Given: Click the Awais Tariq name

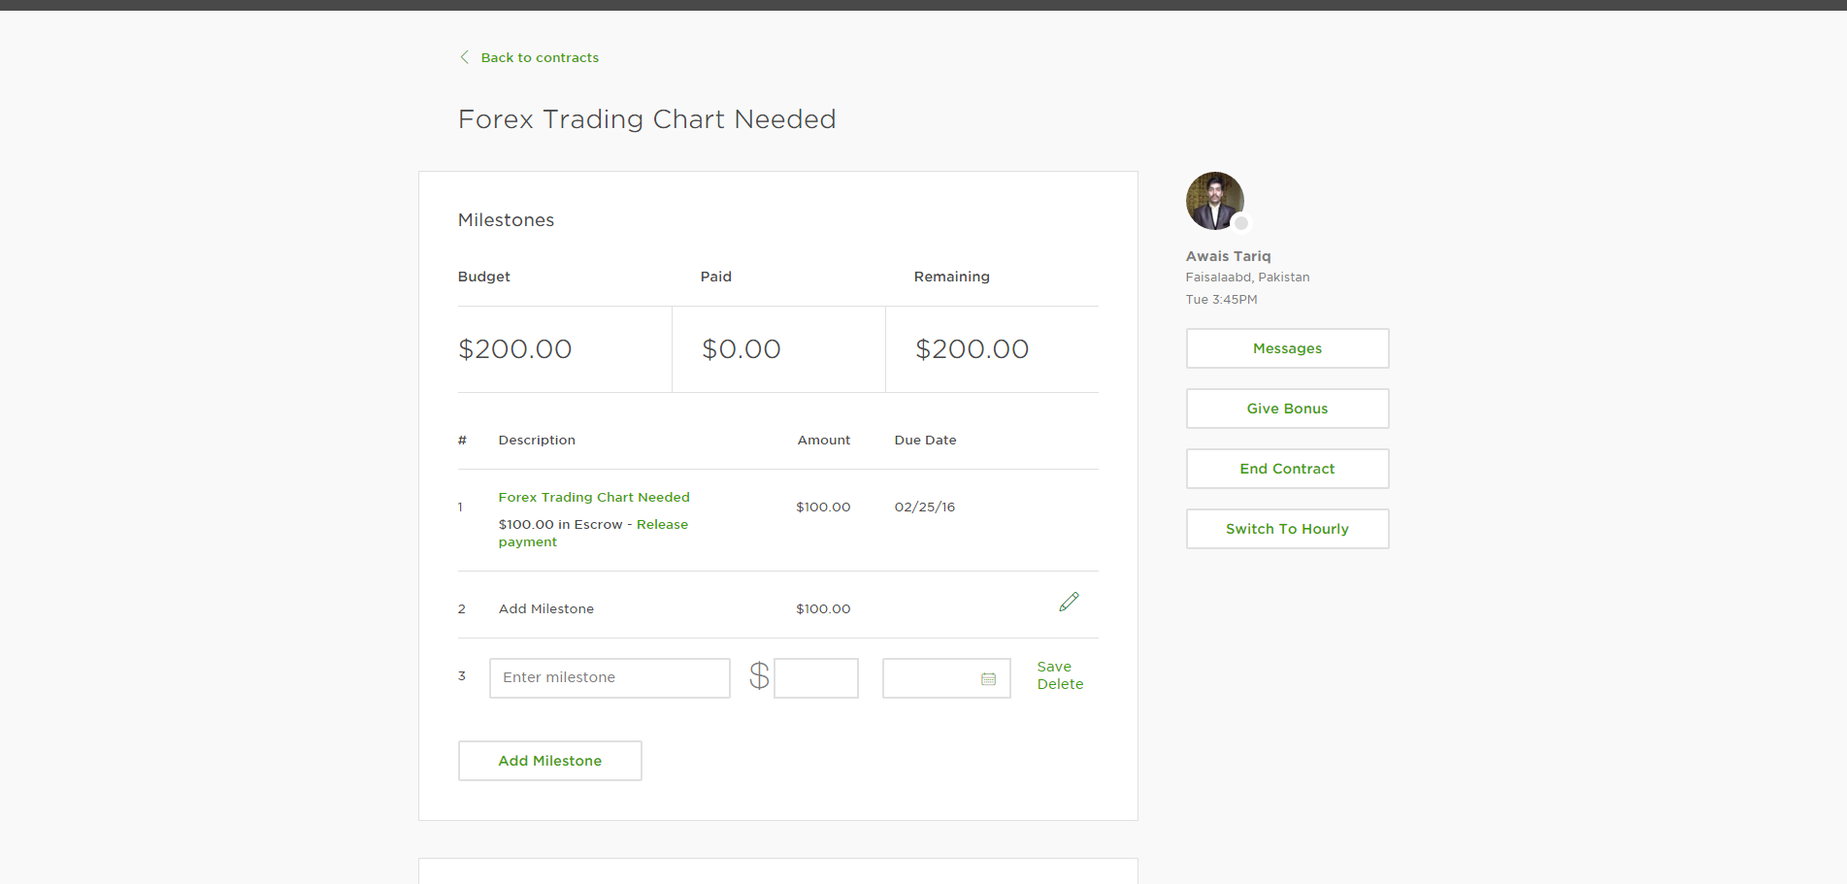Looking at the screenshot, I should point(1228,256).
